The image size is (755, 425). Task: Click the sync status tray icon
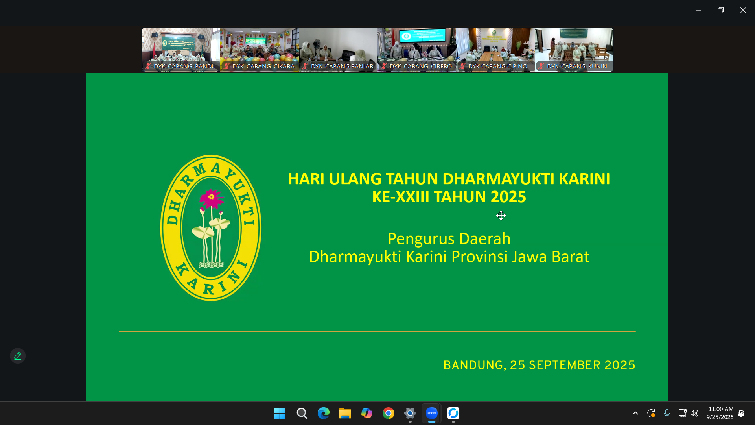pos(651,413)
